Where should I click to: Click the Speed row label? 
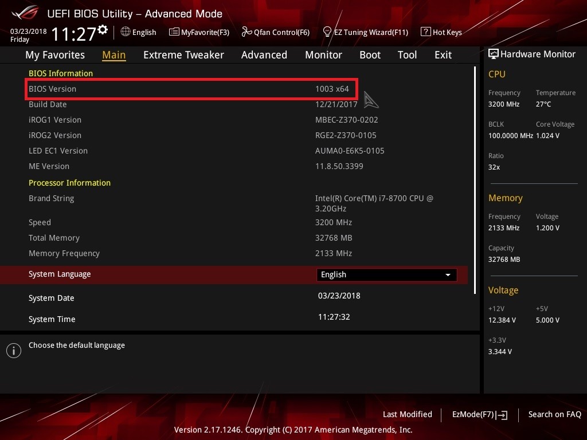tap(40, 222)
